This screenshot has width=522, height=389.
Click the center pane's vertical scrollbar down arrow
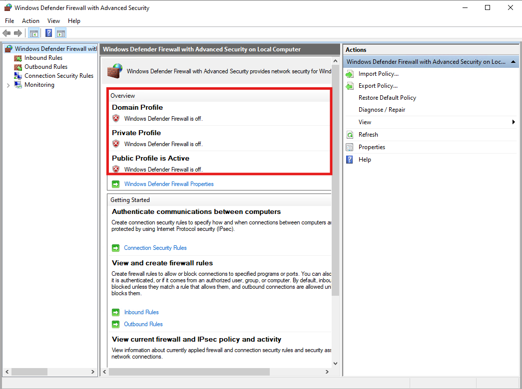pos(335,364)
